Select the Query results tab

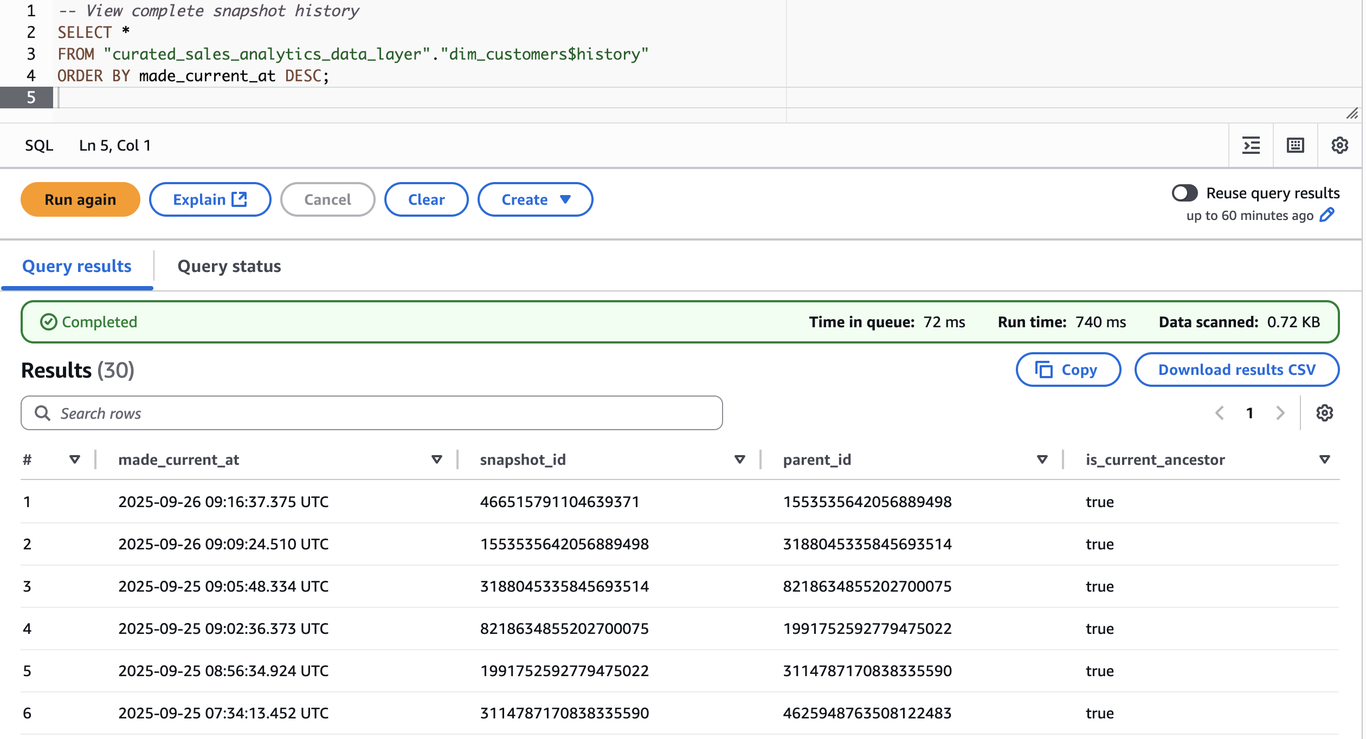[x=77, y=266]
